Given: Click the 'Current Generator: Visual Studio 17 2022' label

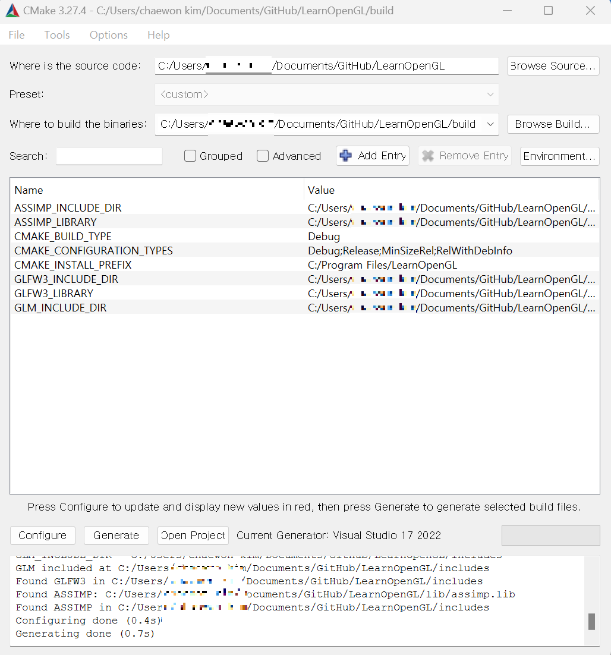Looking at the screenshot, I should [x=339, y=536].
